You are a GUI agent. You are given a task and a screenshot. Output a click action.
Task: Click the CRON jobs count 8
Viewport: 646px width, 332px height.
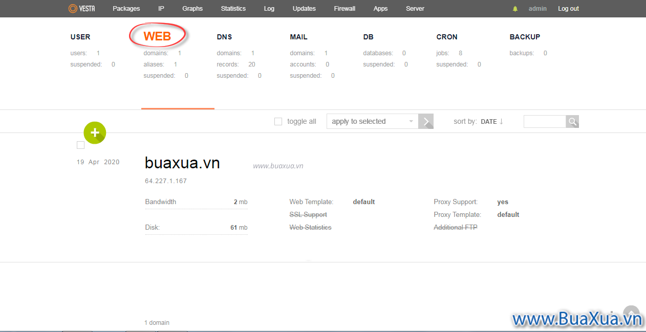[461, 53]
